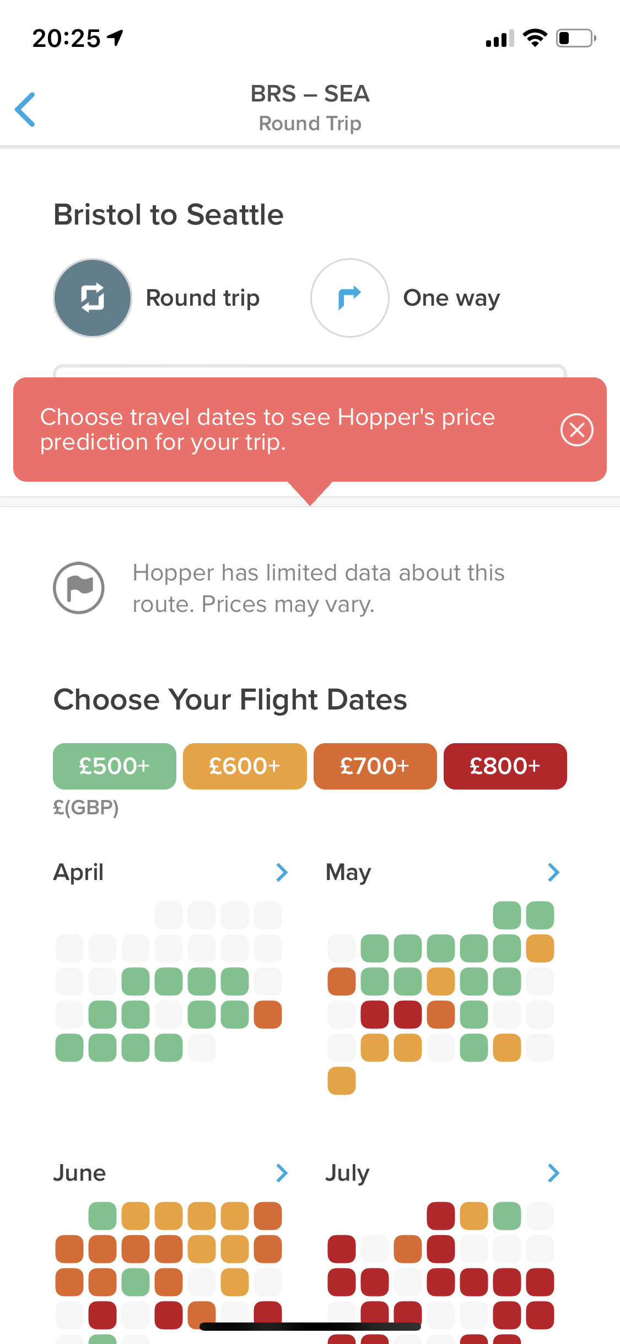Select the One way arrow icon
This screenshot has height=1344, width=620.
coord(349,298)
